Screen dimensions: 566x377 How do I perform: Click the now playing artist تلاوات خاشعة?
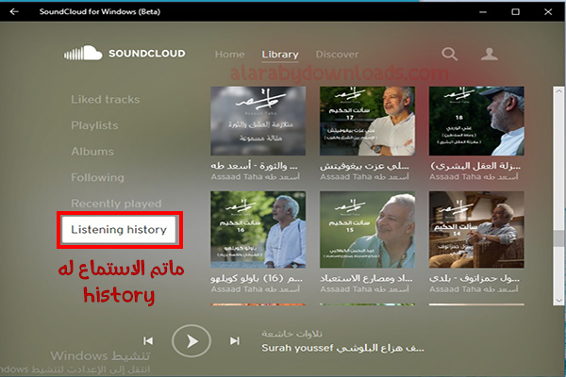(x=292, y=334)
